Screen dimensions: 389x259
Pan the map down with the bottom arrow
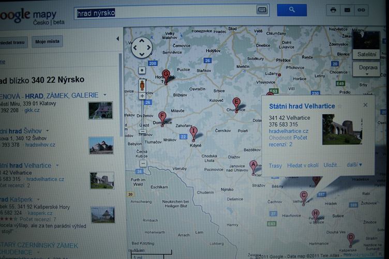pos(142,54)
